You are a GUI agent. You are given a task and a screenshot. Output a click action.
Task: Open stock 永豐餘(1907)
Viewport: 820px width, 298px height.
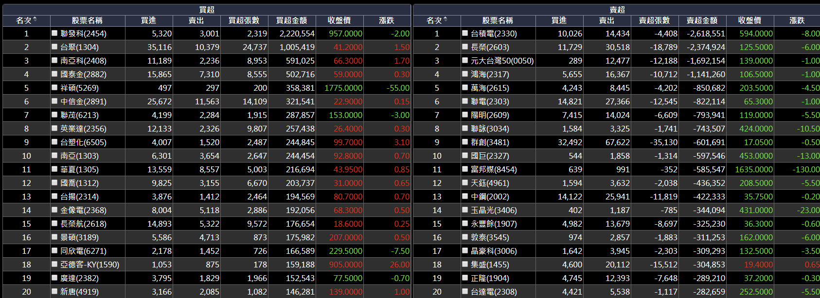494,224
